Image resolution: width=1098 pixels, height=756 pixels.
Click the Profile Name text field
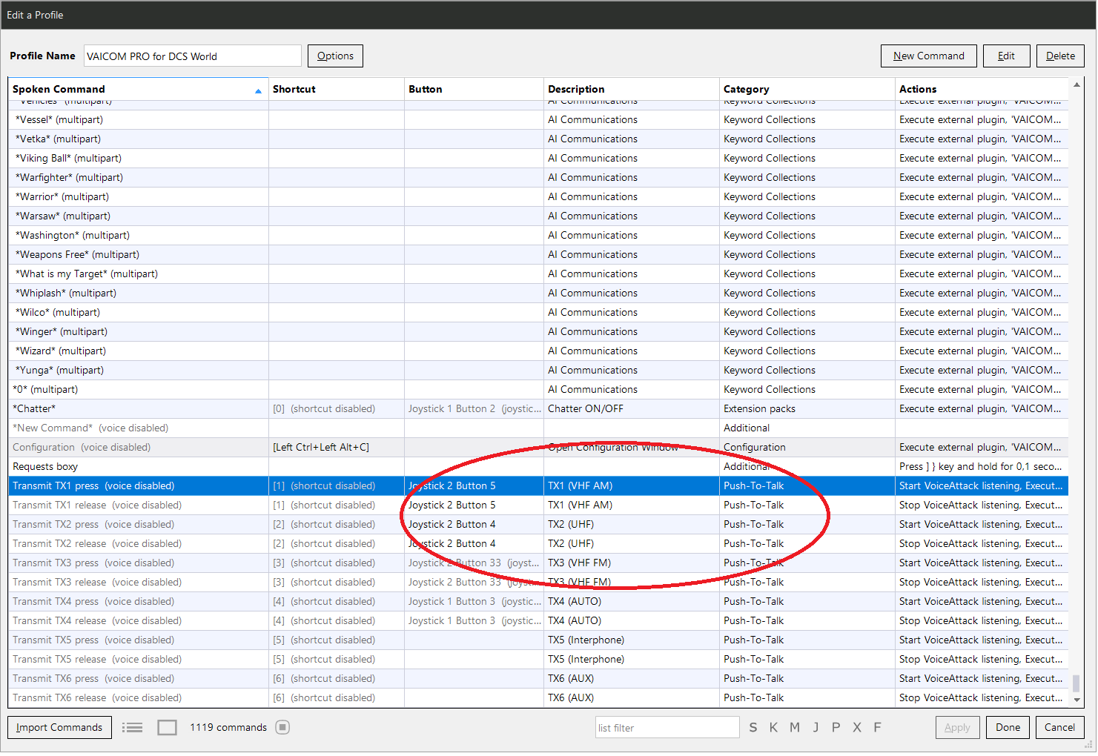pos(193,56)
